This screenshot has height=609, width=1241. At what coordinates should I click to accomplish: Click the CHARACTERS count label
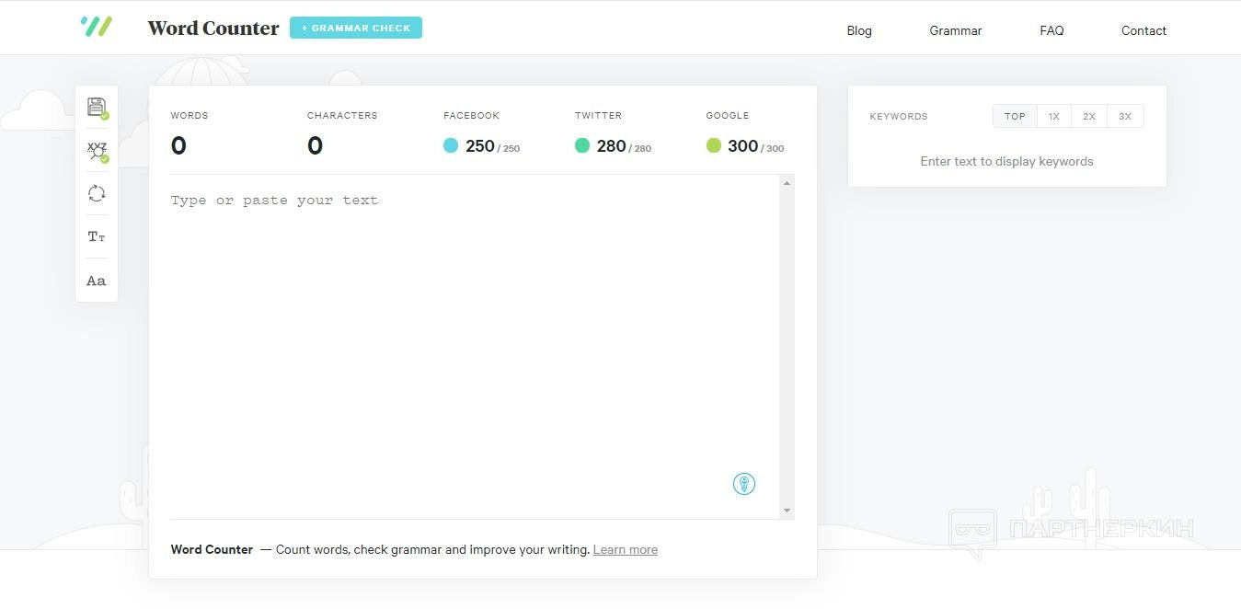coord(342,116)
